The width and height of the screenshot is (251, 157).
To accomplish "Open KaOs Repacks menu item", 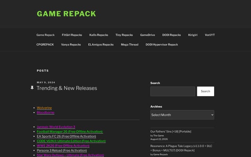I will [x=98, y=35].
